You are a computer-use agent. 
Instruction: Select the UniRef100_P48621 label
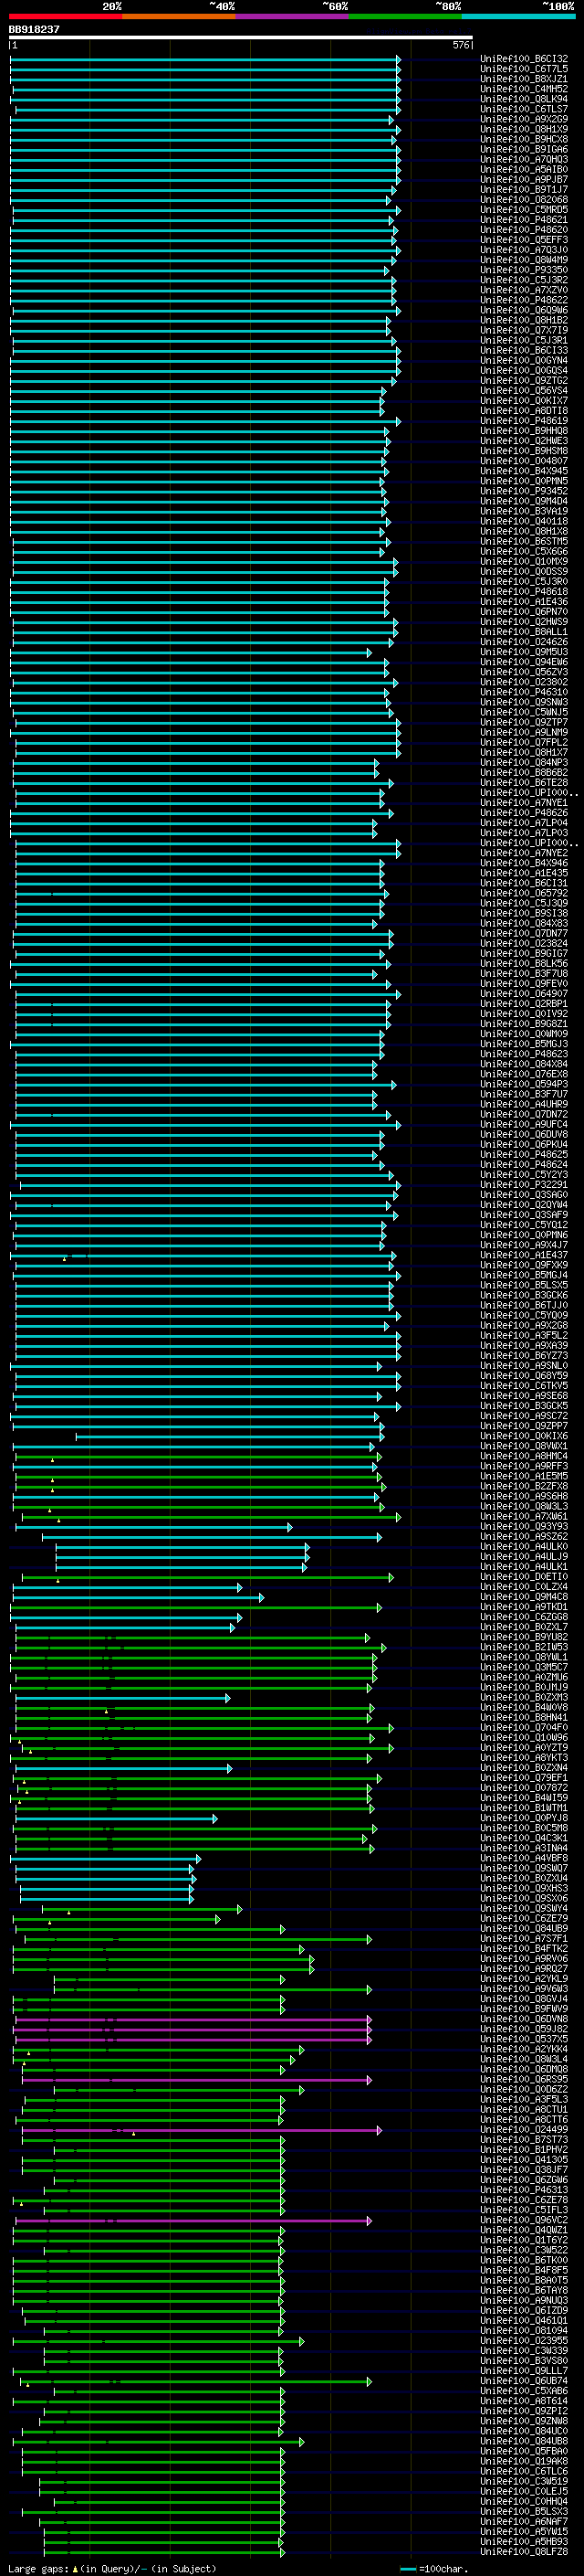[x=524, y=220]
